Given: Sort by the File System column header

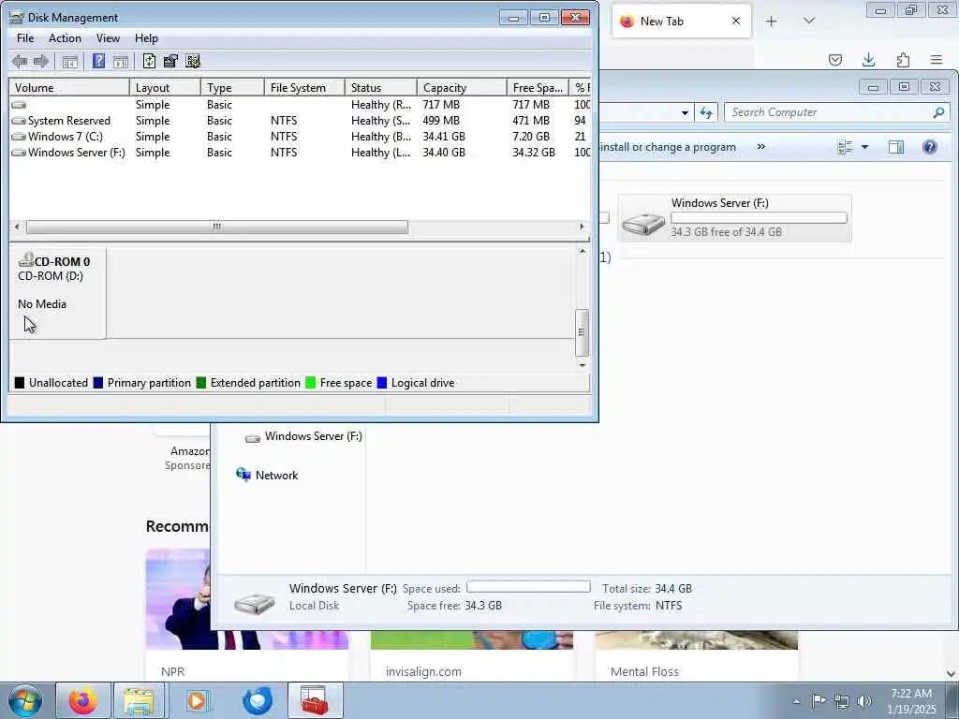Looking at the screenshot, I should click(x=304, y=87).
